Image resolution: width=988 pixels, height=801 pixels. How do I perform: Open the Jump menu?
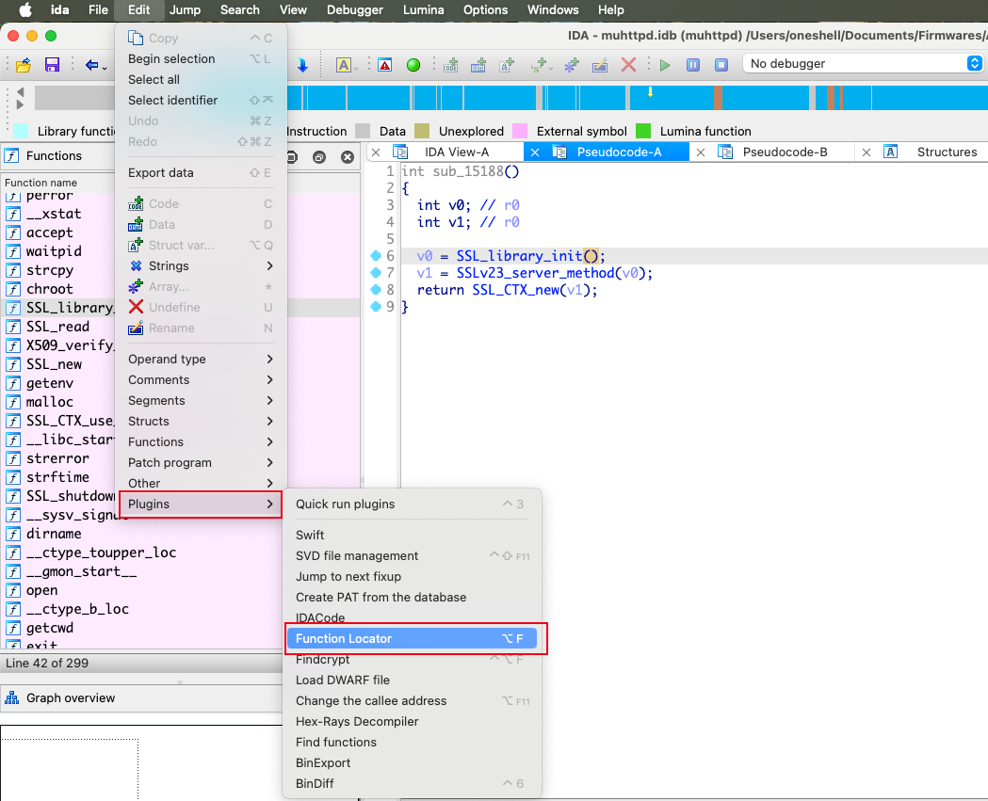click(x=185, y=9)
